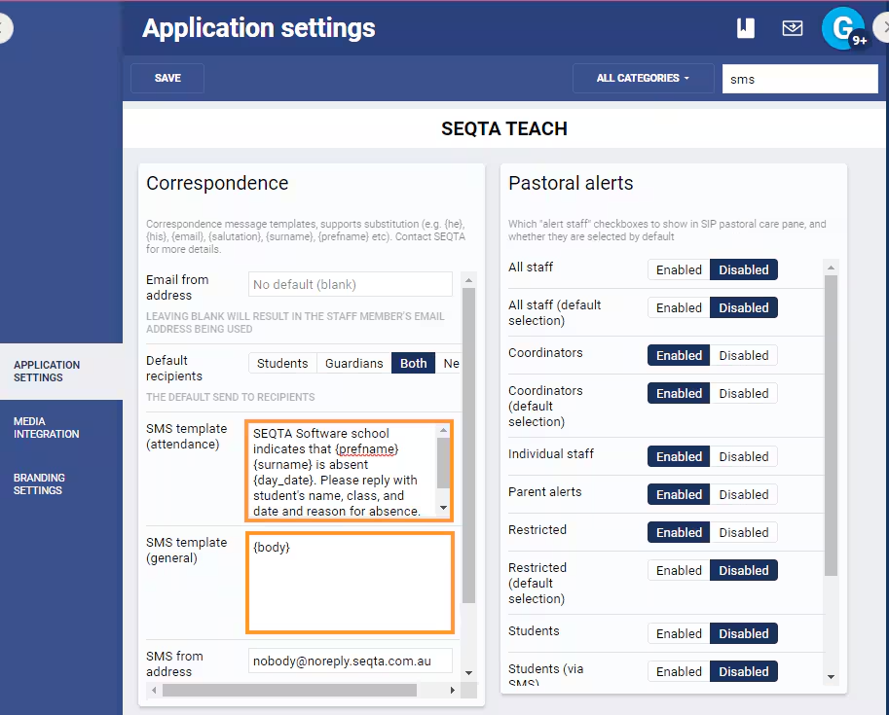Enable Coordinators alert

[x=679, y=355]
